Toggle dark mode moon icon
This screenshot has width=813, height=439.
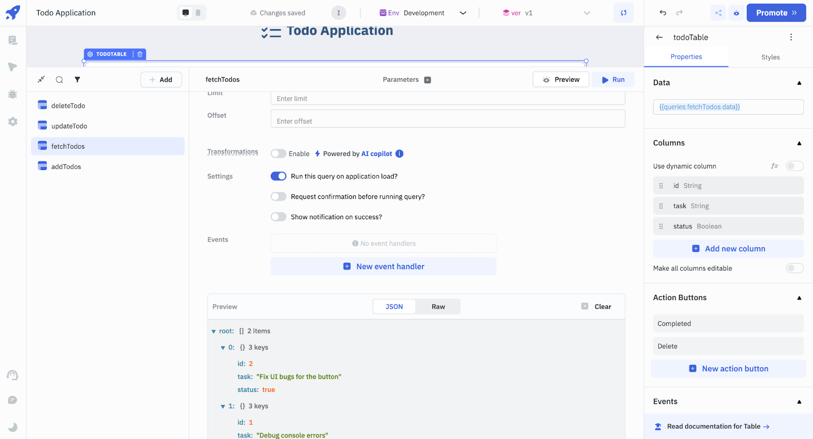coord(13,427)
